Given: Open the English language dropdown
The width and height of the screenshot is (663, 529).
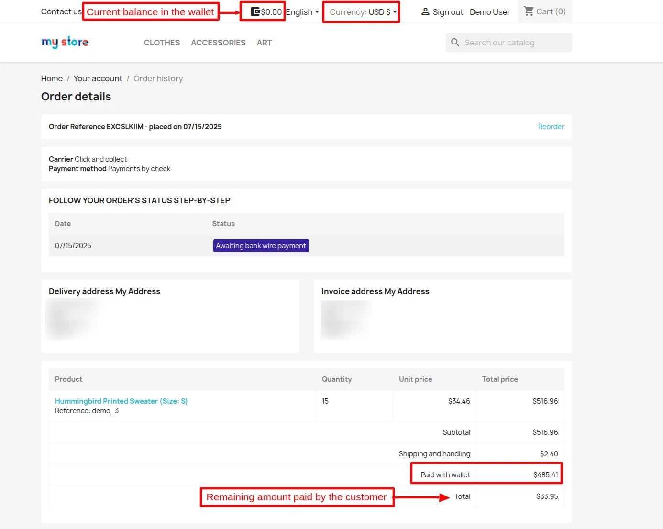Looking at the screenshot, I should point(302,11).
